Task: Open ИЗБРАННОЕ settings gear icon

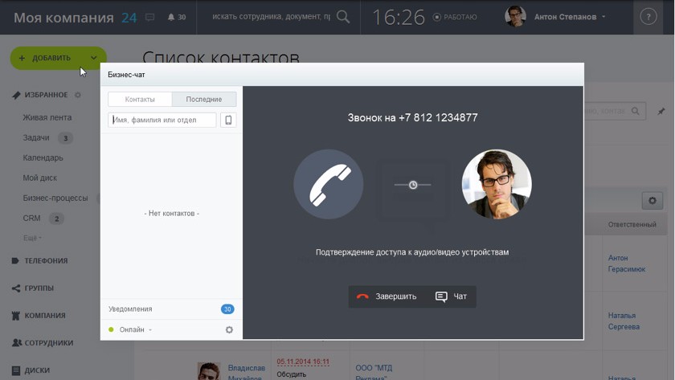Action: click(x=77, y=95)
